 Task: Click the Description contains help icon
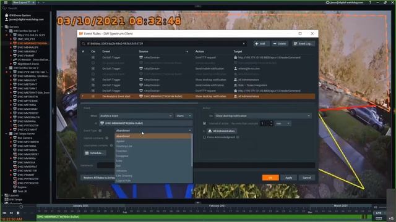coord(111,146)
